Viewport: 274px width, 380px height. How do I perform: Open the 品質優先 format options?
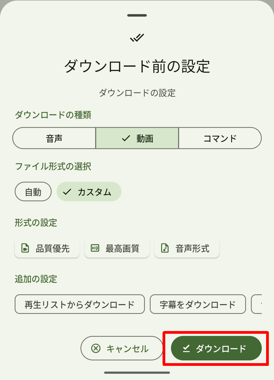[x=47, y=248]
